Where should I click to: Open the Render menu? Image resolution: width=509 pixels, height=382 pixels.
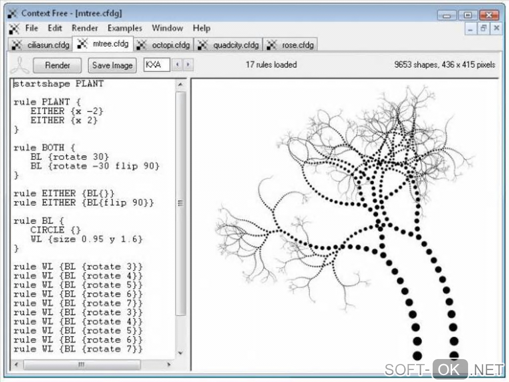coord(85,28)
